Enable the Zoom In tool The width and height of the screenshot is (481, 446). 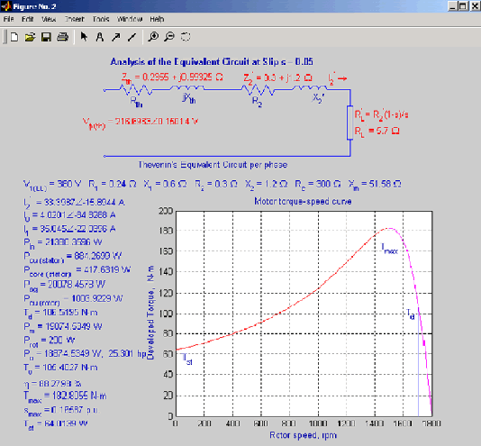153,37
